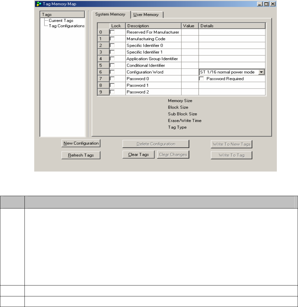Click the Value cell for Password 0
298x307 pixels.
[190, 79]
